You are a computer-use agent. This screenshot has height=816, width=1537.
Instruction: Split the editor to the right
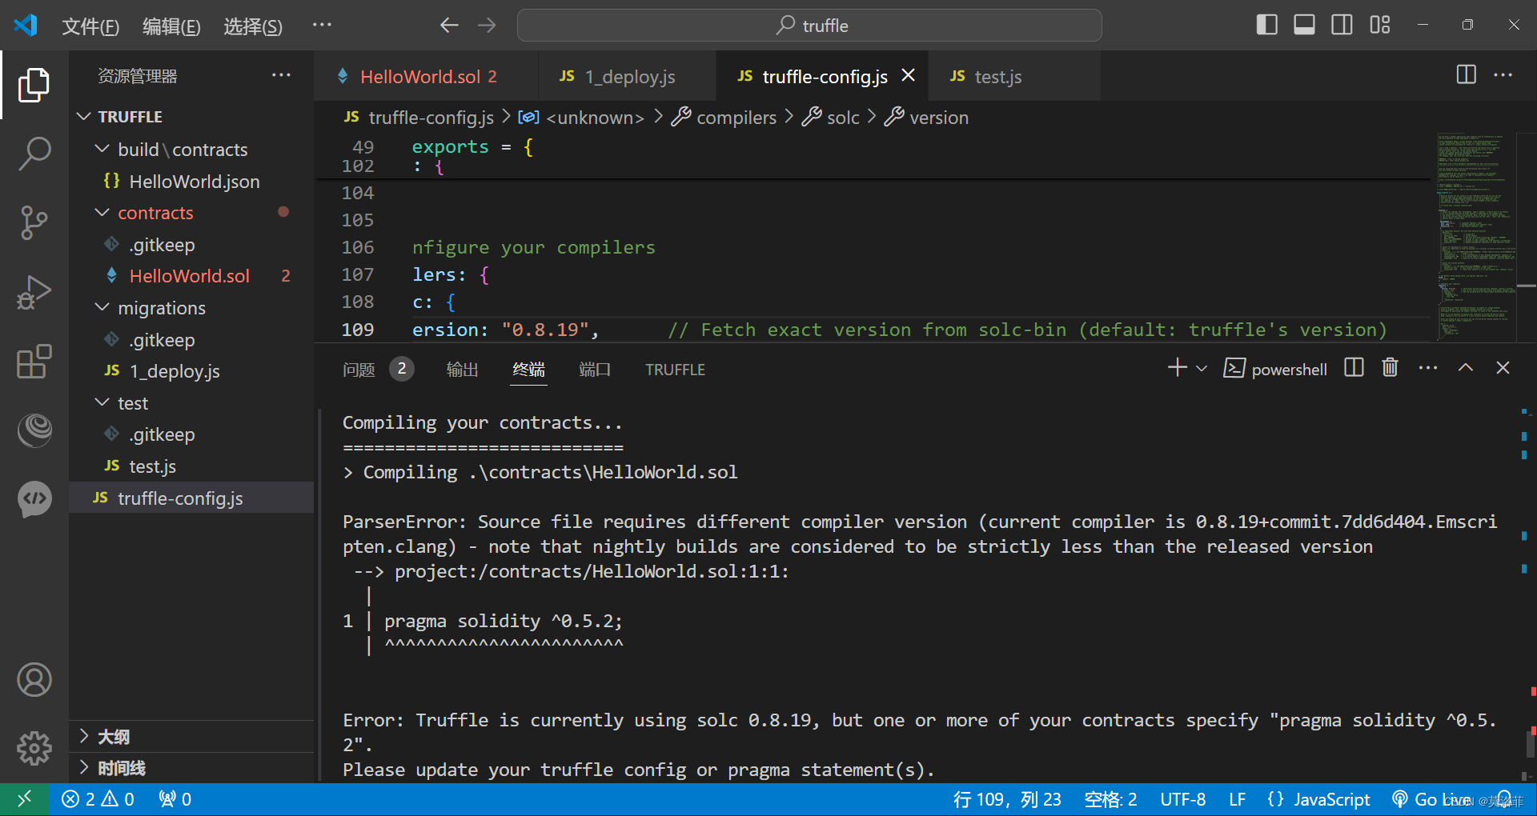pos(1466,75)
